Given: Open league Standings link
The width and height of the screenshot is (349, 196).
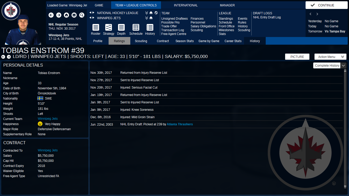Looking at the screenshot, I should (x=226, y=19).
